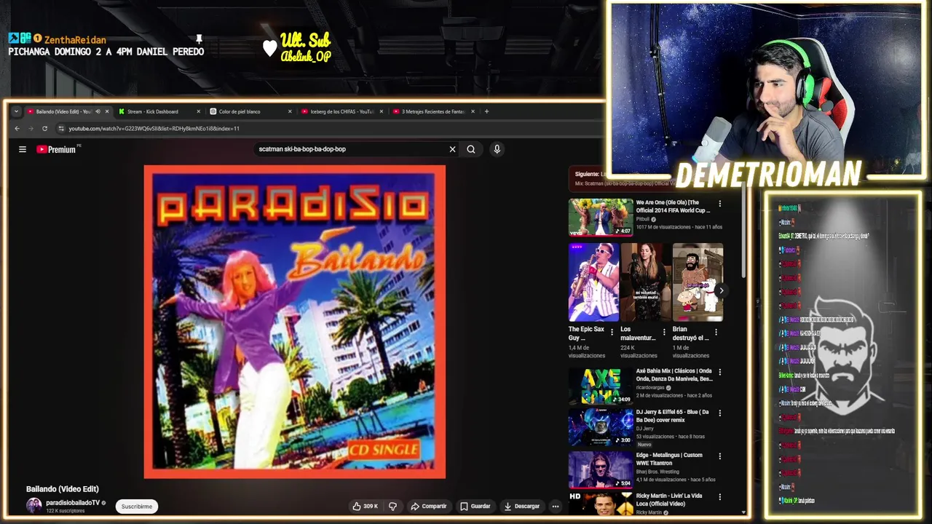Reload the page with refresh icon
Screen dimensions: 932x524
coord(44,129)
